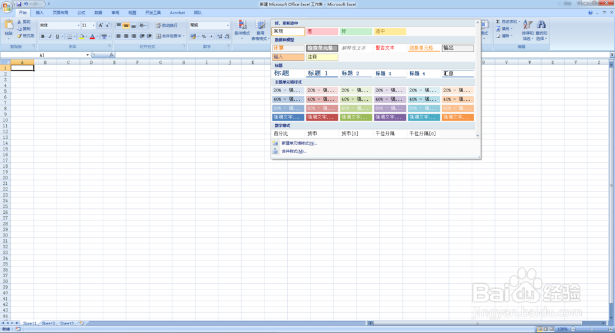Toggle Italic formatting

coord(50,36)
